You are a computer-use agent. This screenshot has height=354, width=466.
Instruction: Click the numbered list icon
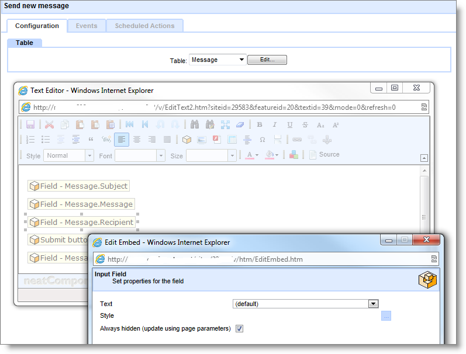click(x=31, y=140)
